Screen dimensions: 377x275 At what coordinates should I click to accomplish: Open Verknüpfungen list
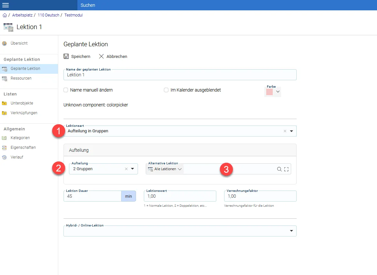(x=29, y=113)
